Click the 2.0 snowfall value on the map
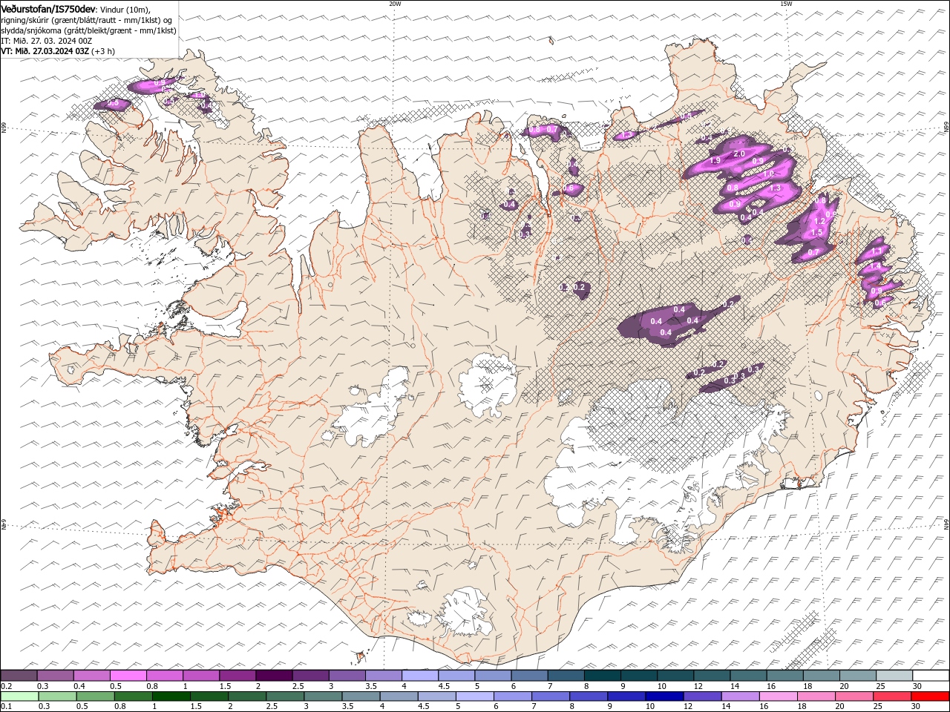The image size is (950, 712). click(x=738, y=154)
